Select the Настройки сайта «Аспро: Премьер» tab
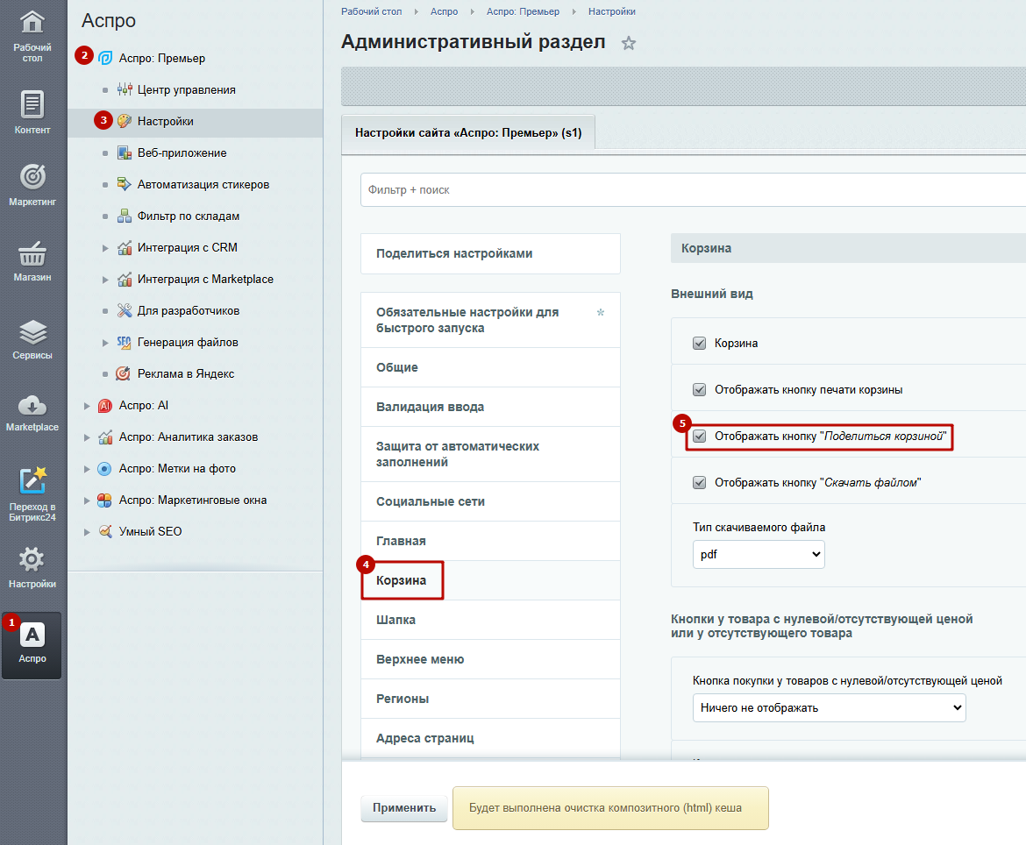 [x=468, y=132]
